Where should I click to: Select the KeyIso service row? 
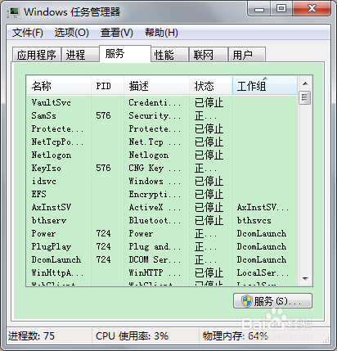click(162, 168)
